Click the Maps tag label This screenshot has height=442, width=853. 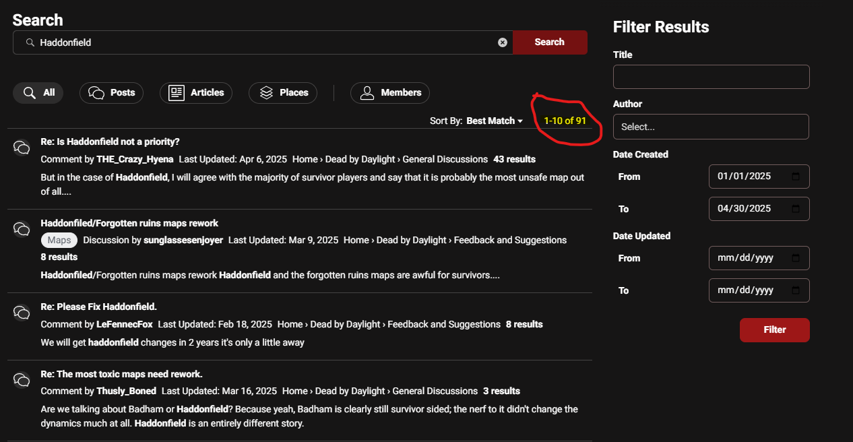(x=59, y=240)
